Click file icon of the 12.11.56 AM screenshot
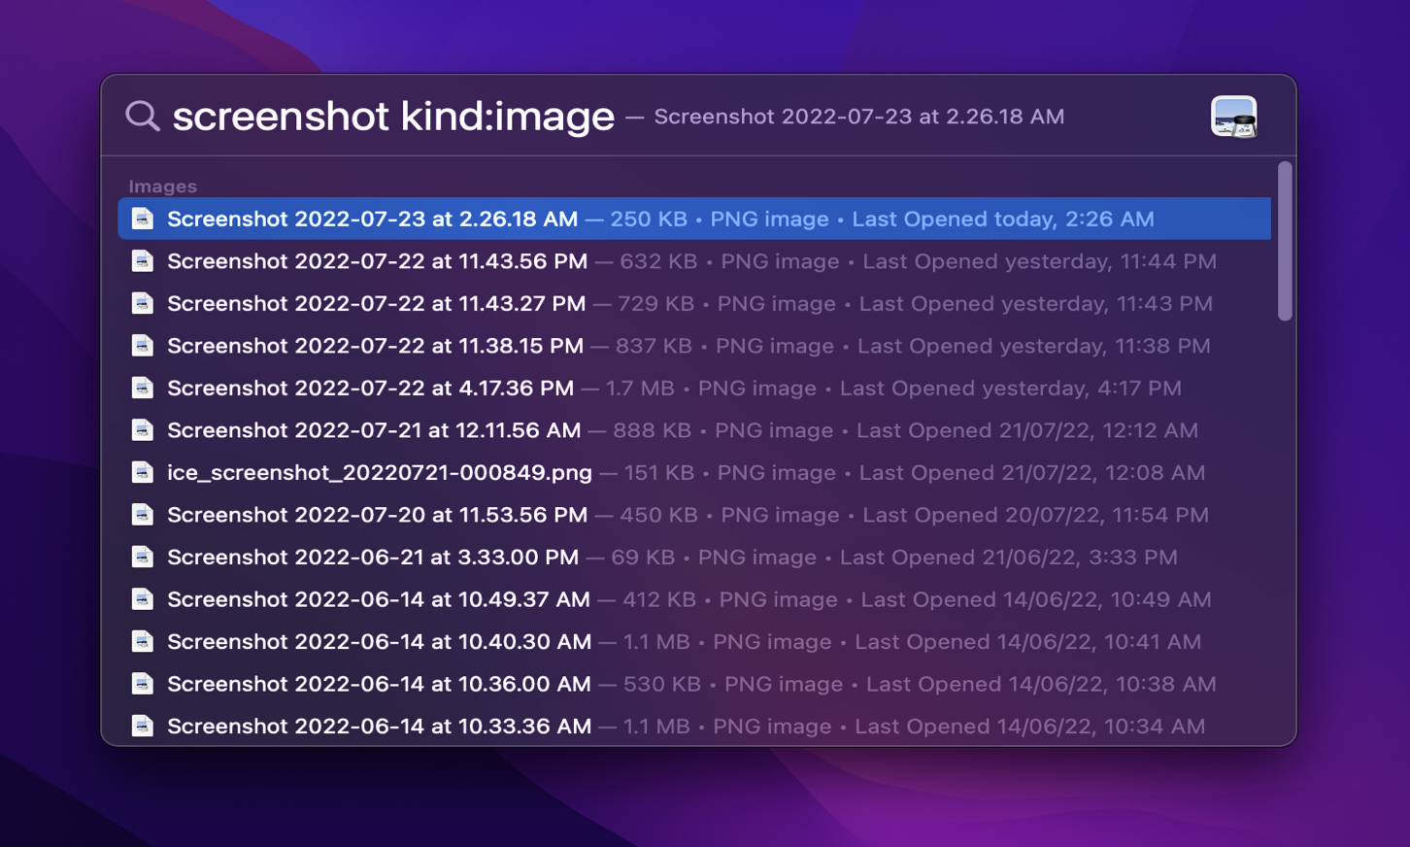1410x847 pixels. (x=143, y=430)
